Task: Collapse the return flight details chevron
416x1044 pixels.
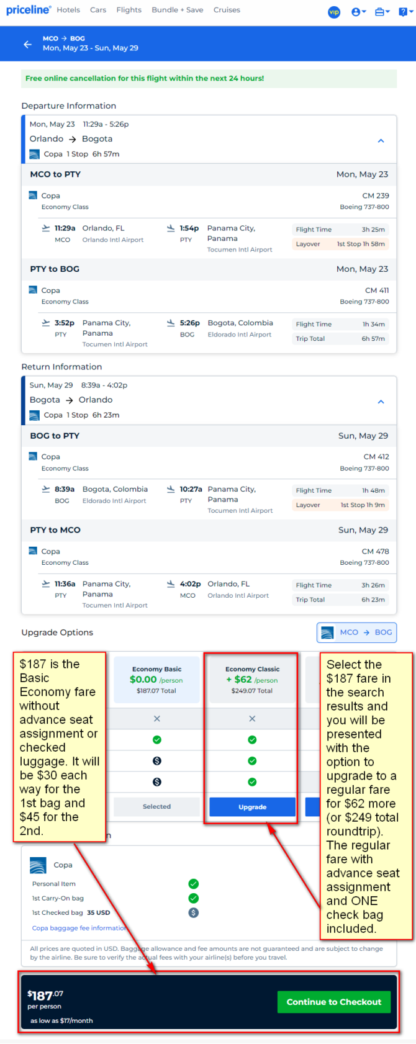Action: tap(381, 402)
